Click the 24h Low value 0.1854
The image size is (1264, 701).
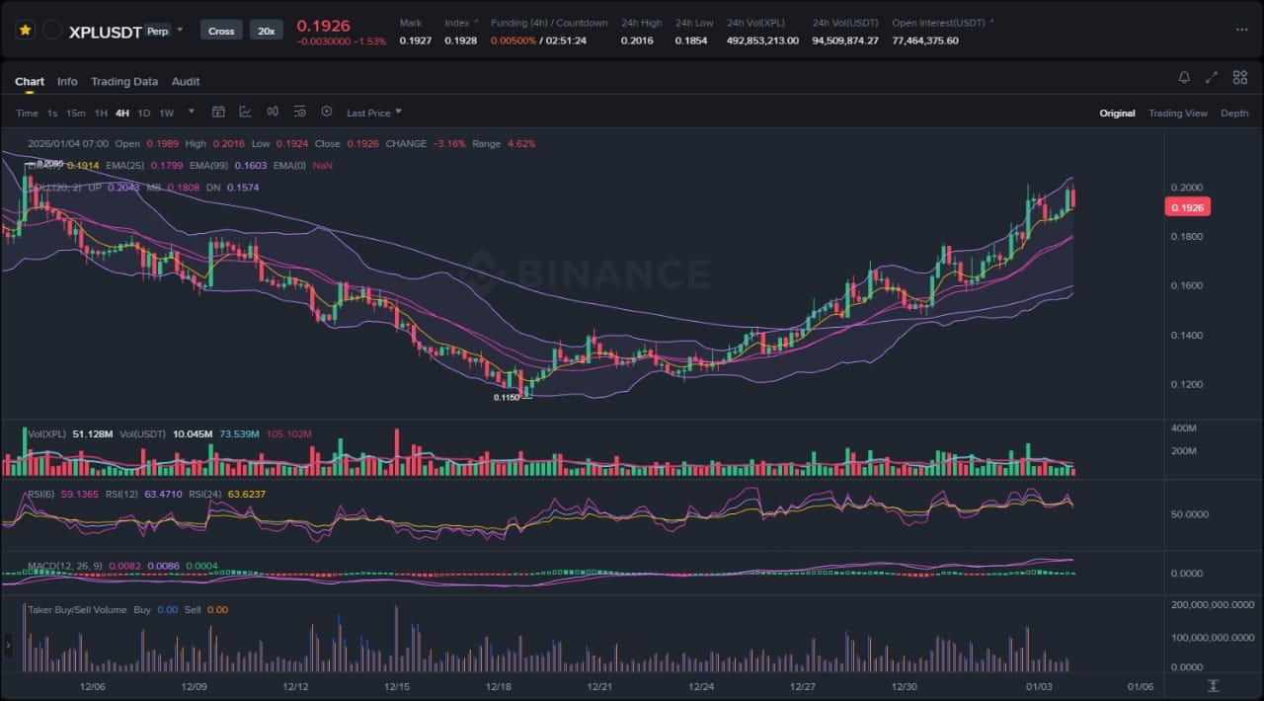691,40
